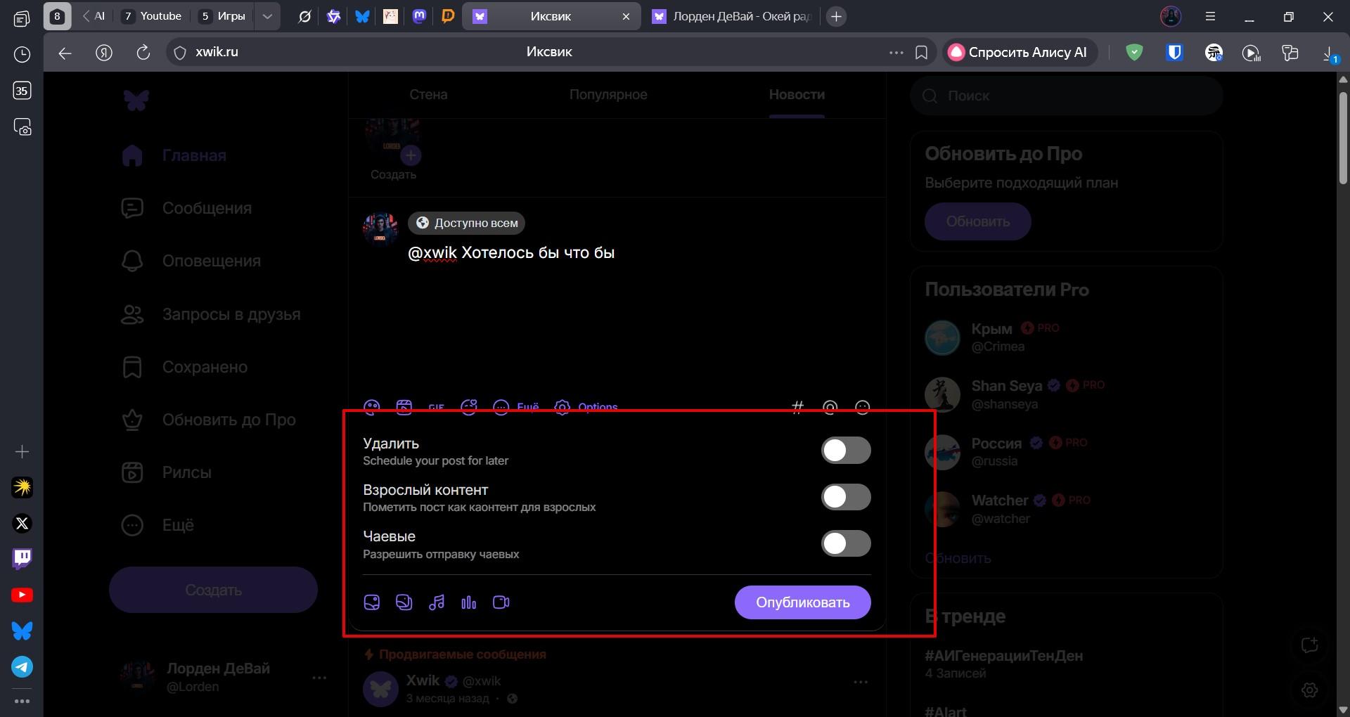Toggle the Удалить switch
The height and width of the screenshot is (717, 1350).
pyautogui.click(x=846, y=451)
